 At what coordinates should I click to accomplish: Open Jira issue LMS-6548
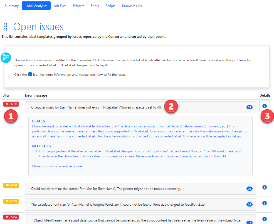[x=11, y=185]
